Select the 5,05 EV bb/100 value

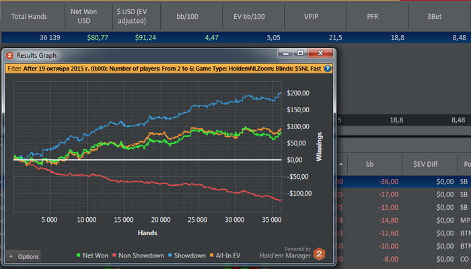[274, 38]
